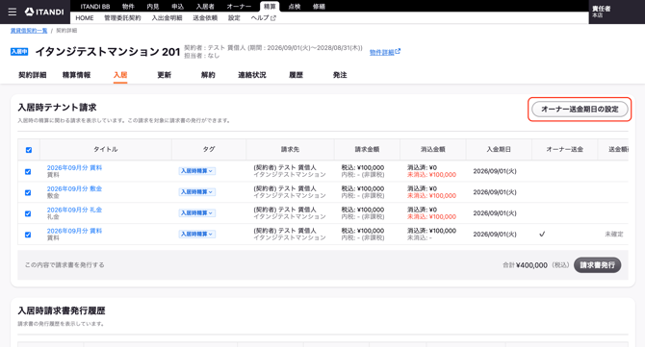Click the 消込済 ¥100,000 amount in the 未確定 row
The height and width of the screenshot is (347, 645).
(431, 231)
